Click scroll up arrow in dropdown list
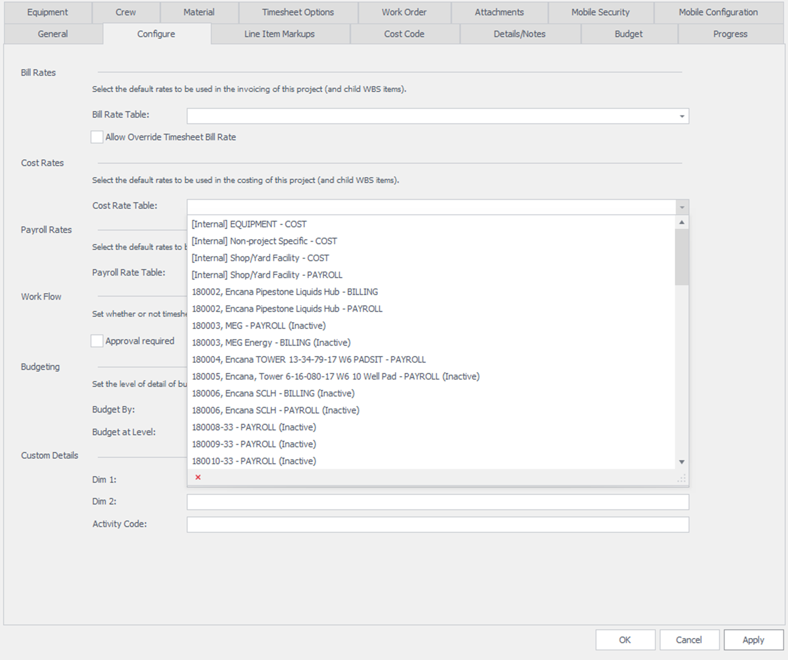Screen dimensions: 788x660 coord(682,222)
